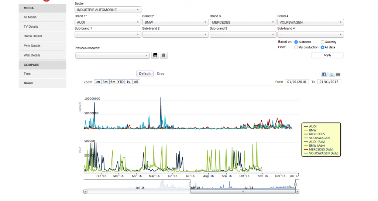Open the Brand 3 dropdown set to MERCEDES
378x201 pixels.
[x=243, y=22]
